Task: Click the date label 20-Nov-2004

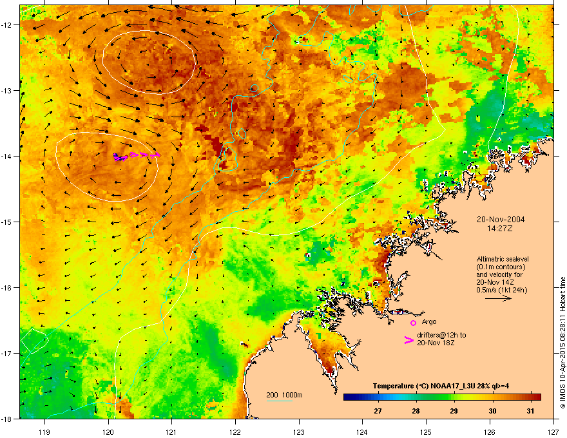Action: click(x=501, y=220)
